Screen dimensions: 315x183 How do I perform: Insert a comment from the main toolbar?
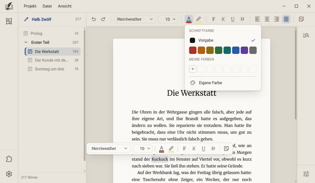pyautogui.click(x=301, y=19)
